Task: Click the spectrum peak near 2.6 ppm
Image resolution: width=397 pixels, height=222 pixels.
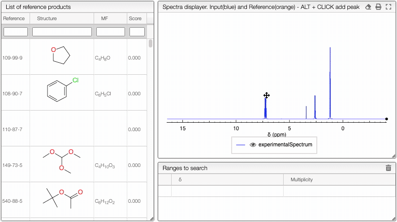Action: [315, 107]
